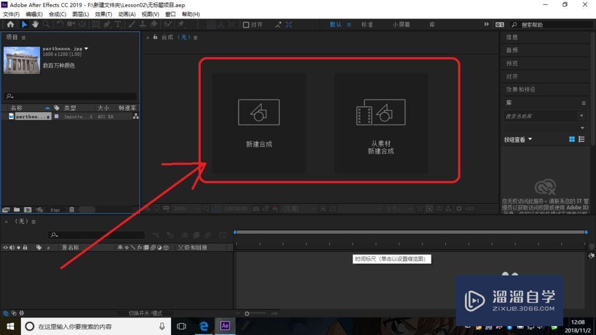Open the 效果和预设 panel
Viewport: 596px width, 335px height.
click(x=520, y=89)
